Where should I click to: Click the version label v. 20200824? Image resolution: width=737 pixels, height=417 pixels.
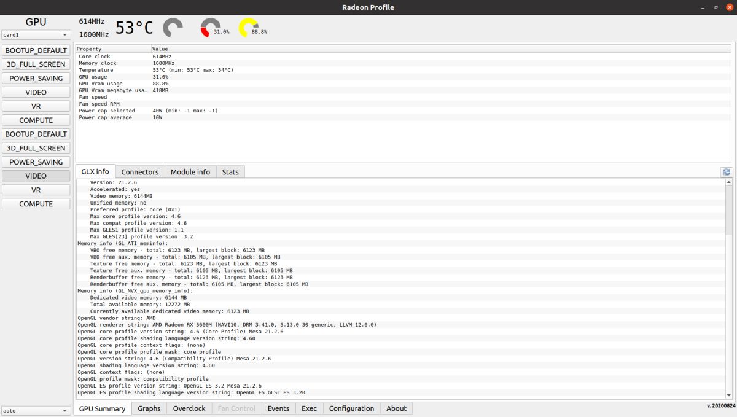721,406
